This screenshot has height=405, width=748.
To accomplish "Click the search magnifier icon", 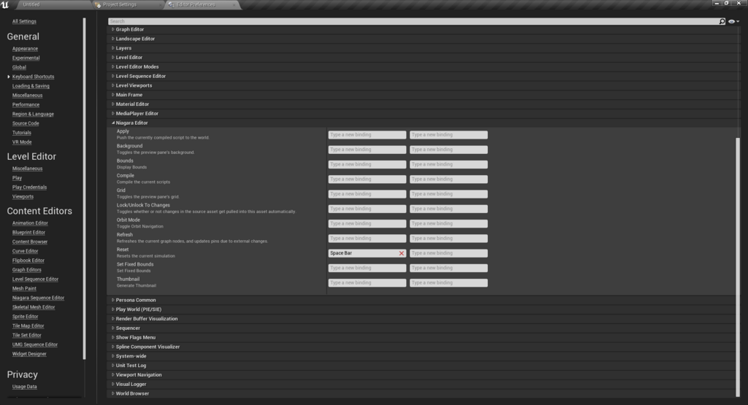I will pyautogui.click(x=722, y=21).
